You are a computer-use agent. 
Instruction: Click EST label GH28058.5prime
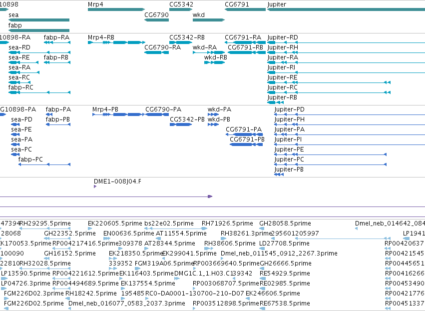point(285,223)
